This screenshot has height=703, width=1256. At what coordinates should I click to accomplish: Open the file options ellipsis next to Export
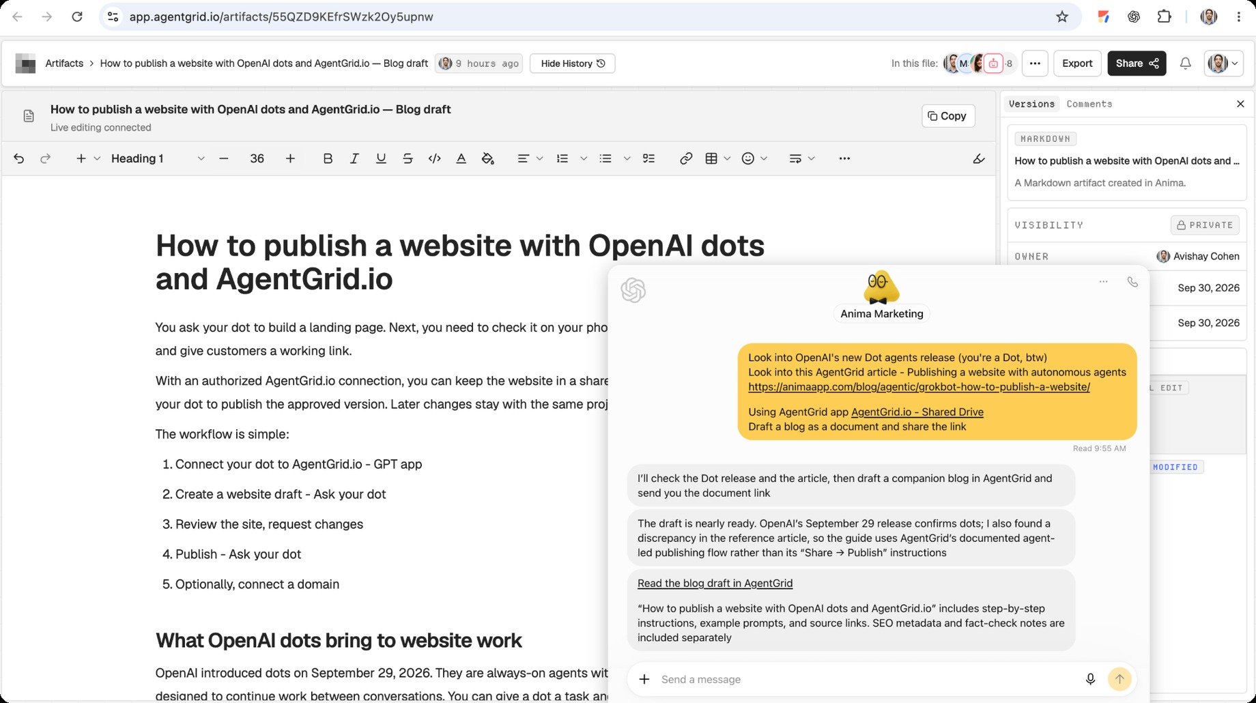coord(1035,63)
